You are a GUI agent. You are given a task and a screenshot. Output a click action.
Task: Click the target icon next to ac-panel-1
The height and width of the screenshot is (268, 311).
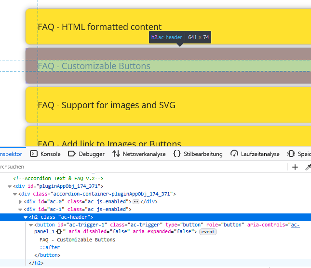point(59,232)
